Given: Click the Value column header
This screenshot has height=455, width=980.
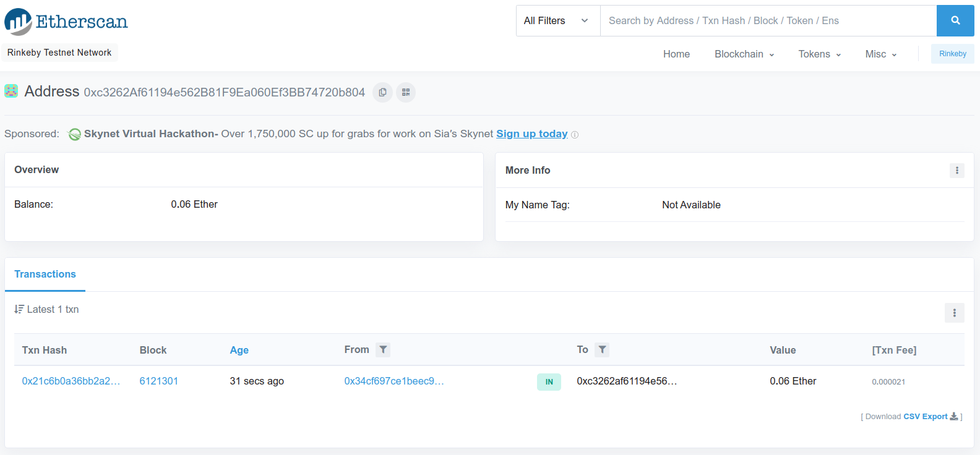Looking at the screenshot, I should click(x=783, y=350).
